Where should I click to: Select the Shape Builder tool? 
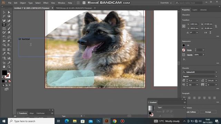coord(4,45)
